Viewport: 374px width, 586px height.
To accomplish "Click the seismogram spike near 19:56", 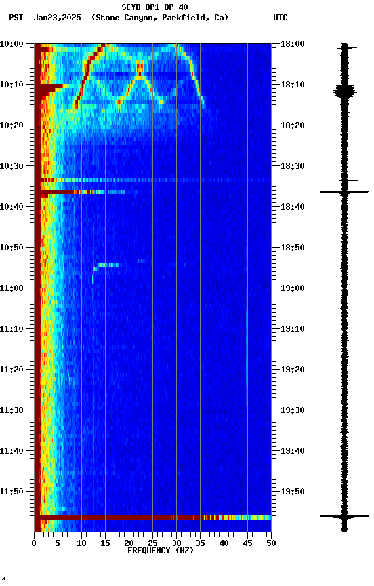I will point(344,517).
